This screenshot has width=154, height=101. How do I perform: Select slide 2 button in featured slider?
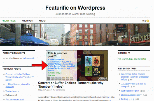click(x=56, y=79)
